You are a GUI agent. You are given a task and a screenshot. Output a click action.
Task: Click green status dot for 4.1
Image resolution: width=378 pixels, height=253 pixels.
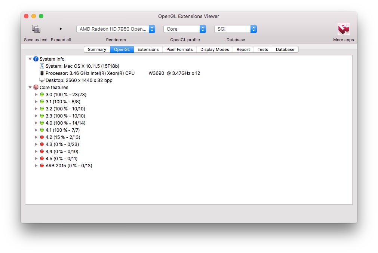coord(42,130)
